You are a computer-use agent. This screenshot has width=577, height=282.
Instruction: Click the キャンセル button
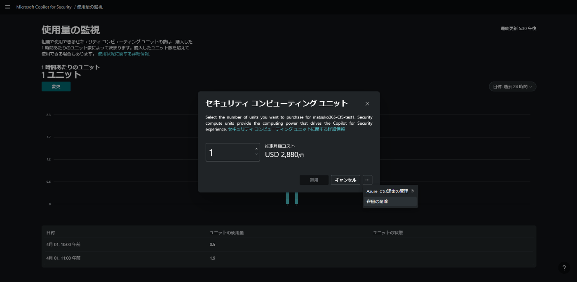345,180
